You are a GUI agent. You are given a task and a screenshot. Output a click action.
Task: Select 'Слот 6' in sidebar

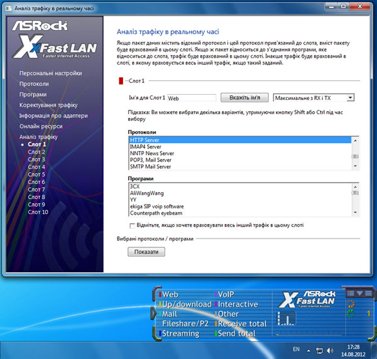(36, 182)
